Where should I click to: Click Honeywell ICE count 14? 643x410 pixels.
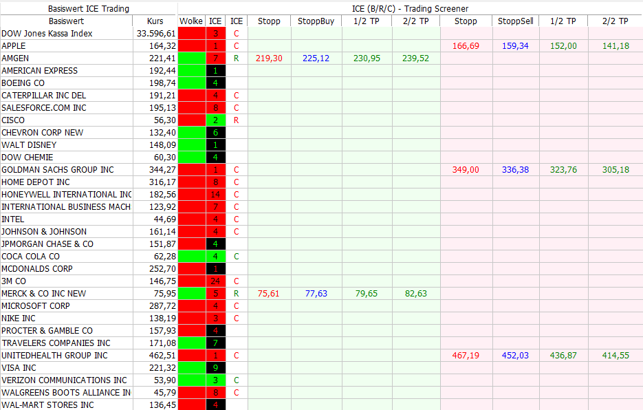215,195
